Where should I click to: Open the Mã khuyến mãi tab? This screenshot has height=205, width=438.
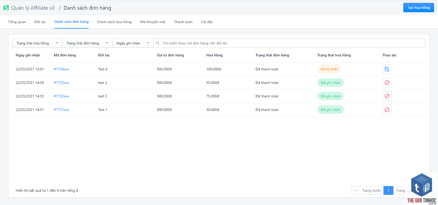pyautogui.click(x=153, y=22)
